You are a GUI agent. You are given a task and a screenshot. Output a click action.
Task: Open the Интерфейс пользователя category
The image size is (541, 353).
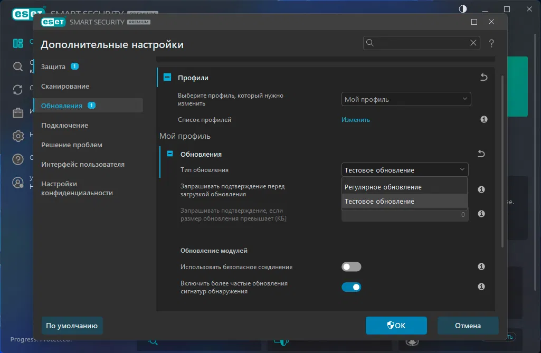click(x=83, y=164)
